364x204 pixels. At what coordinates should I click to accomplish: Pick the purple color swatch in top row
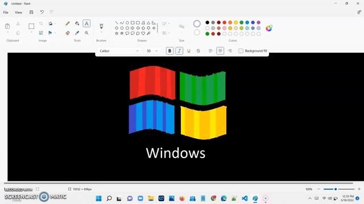259,23
